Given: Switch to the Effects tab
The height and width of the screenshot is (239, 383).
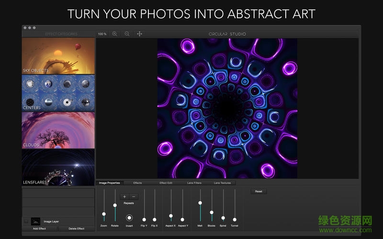Looking at the screenshot, I should click(137, 183).
